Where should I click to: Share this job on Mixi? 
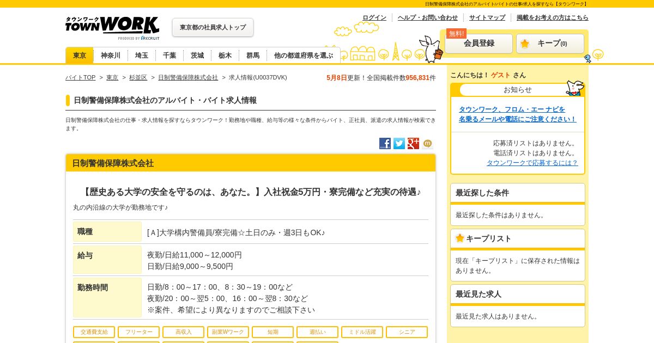[427, 143]
